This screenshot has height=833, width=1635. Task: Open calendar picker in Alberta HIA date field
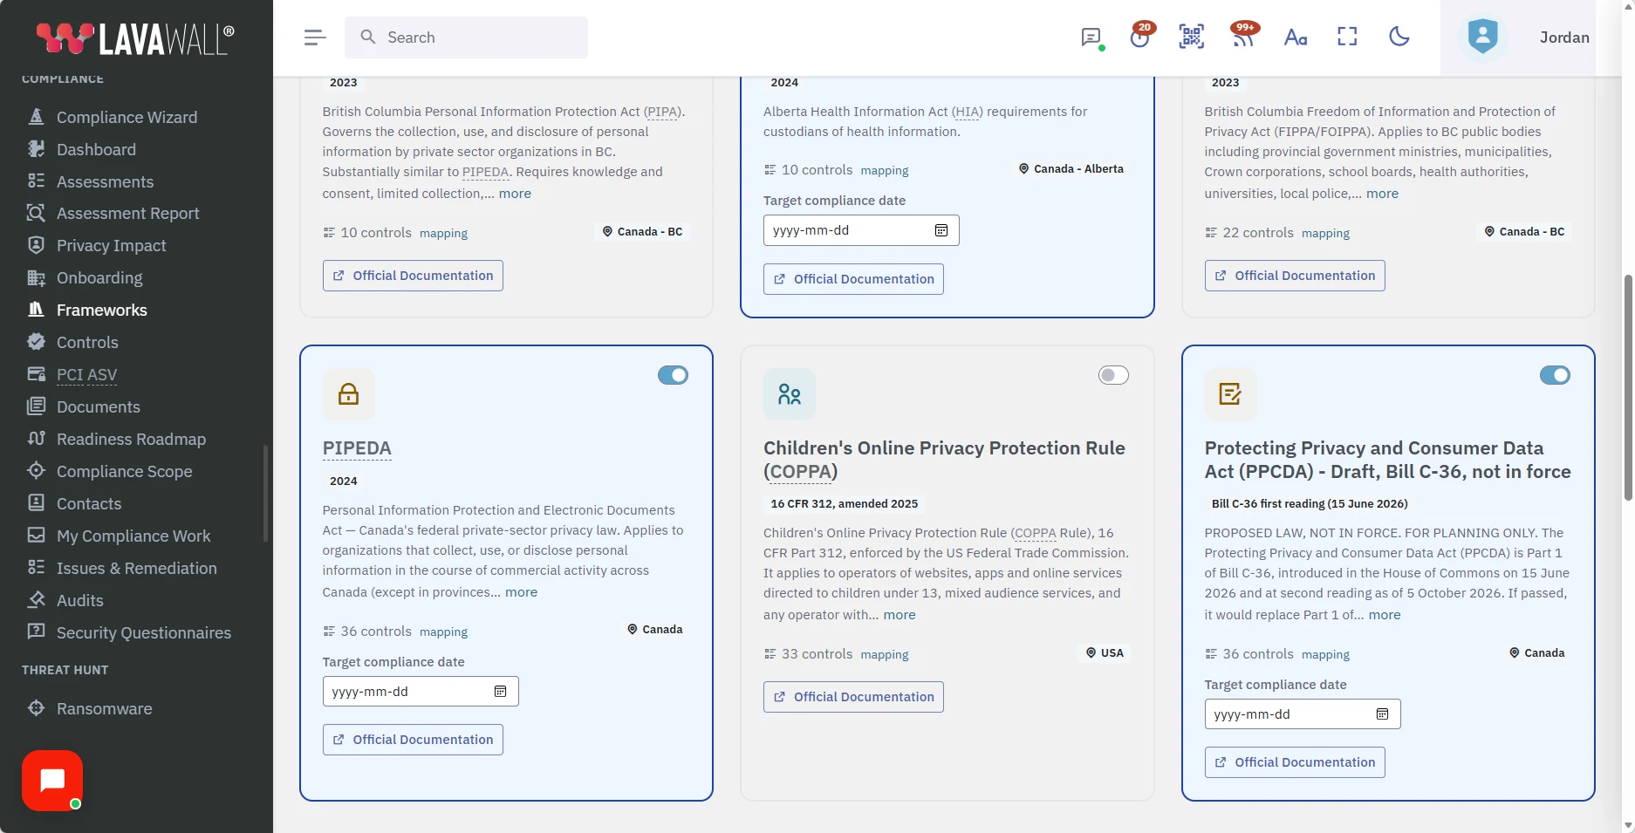click(x=941, y=230)
